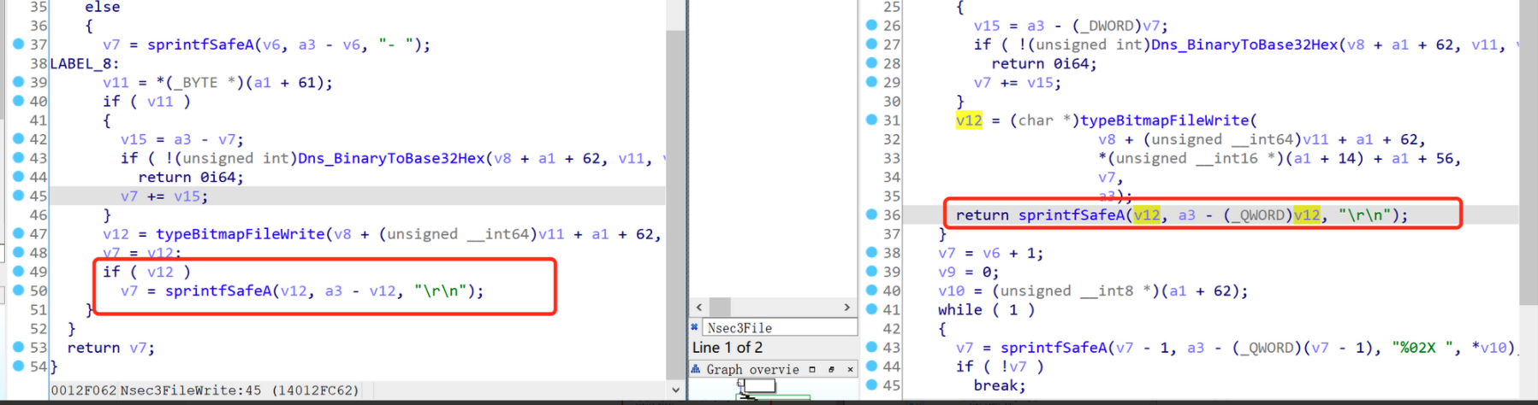Click typeBitmapFileWrite on left pane line 47
The width and height of the screenshot is (1538, 405).
240,234
